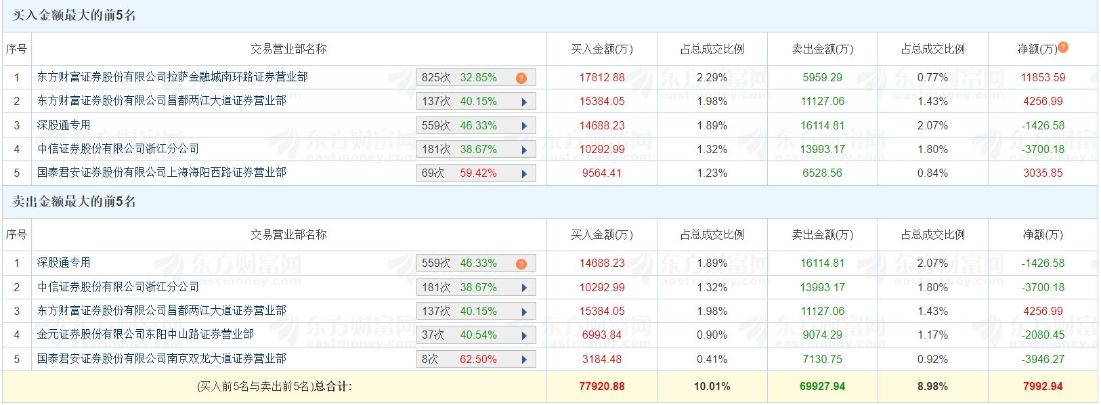Click the 买入金额最大的前5名 section title
This screenshot has height=405, width=1101.
[x=74, y=15]
